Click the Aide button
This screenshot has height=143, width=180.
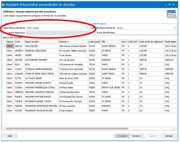point(10,136)
